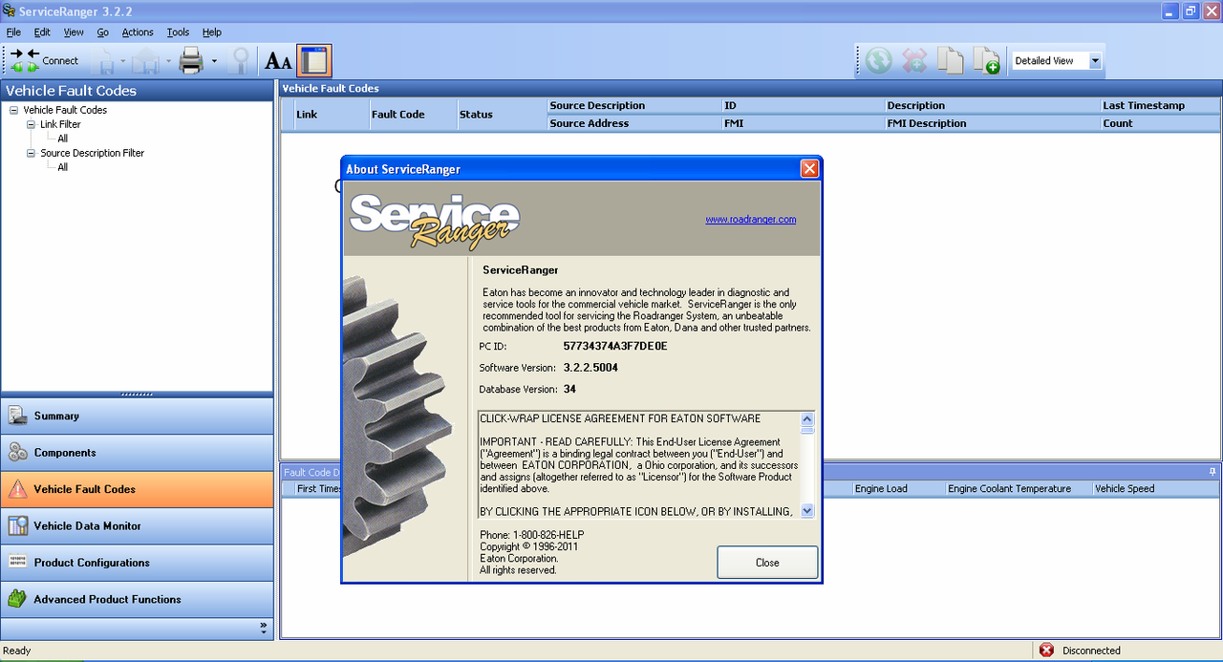This screenshot has height=662, width=1223.
Task: Open the Product Configurations pane
Action: tap(137, 563)
